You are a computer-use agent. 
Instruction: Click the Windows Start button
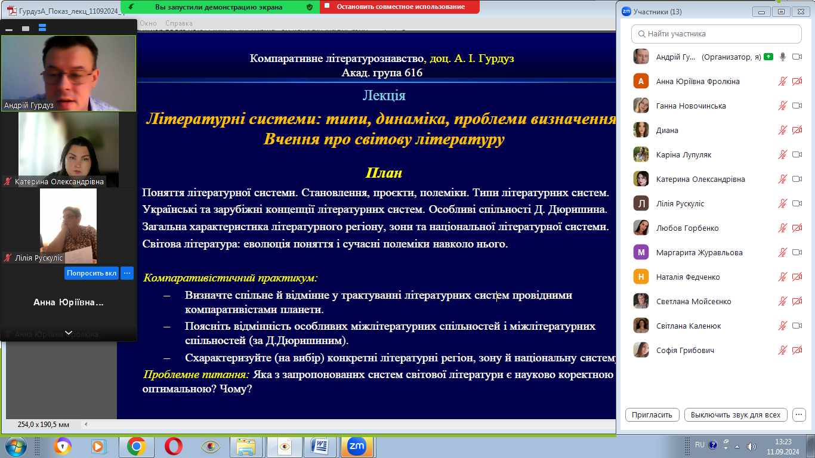tap(16, 446)
